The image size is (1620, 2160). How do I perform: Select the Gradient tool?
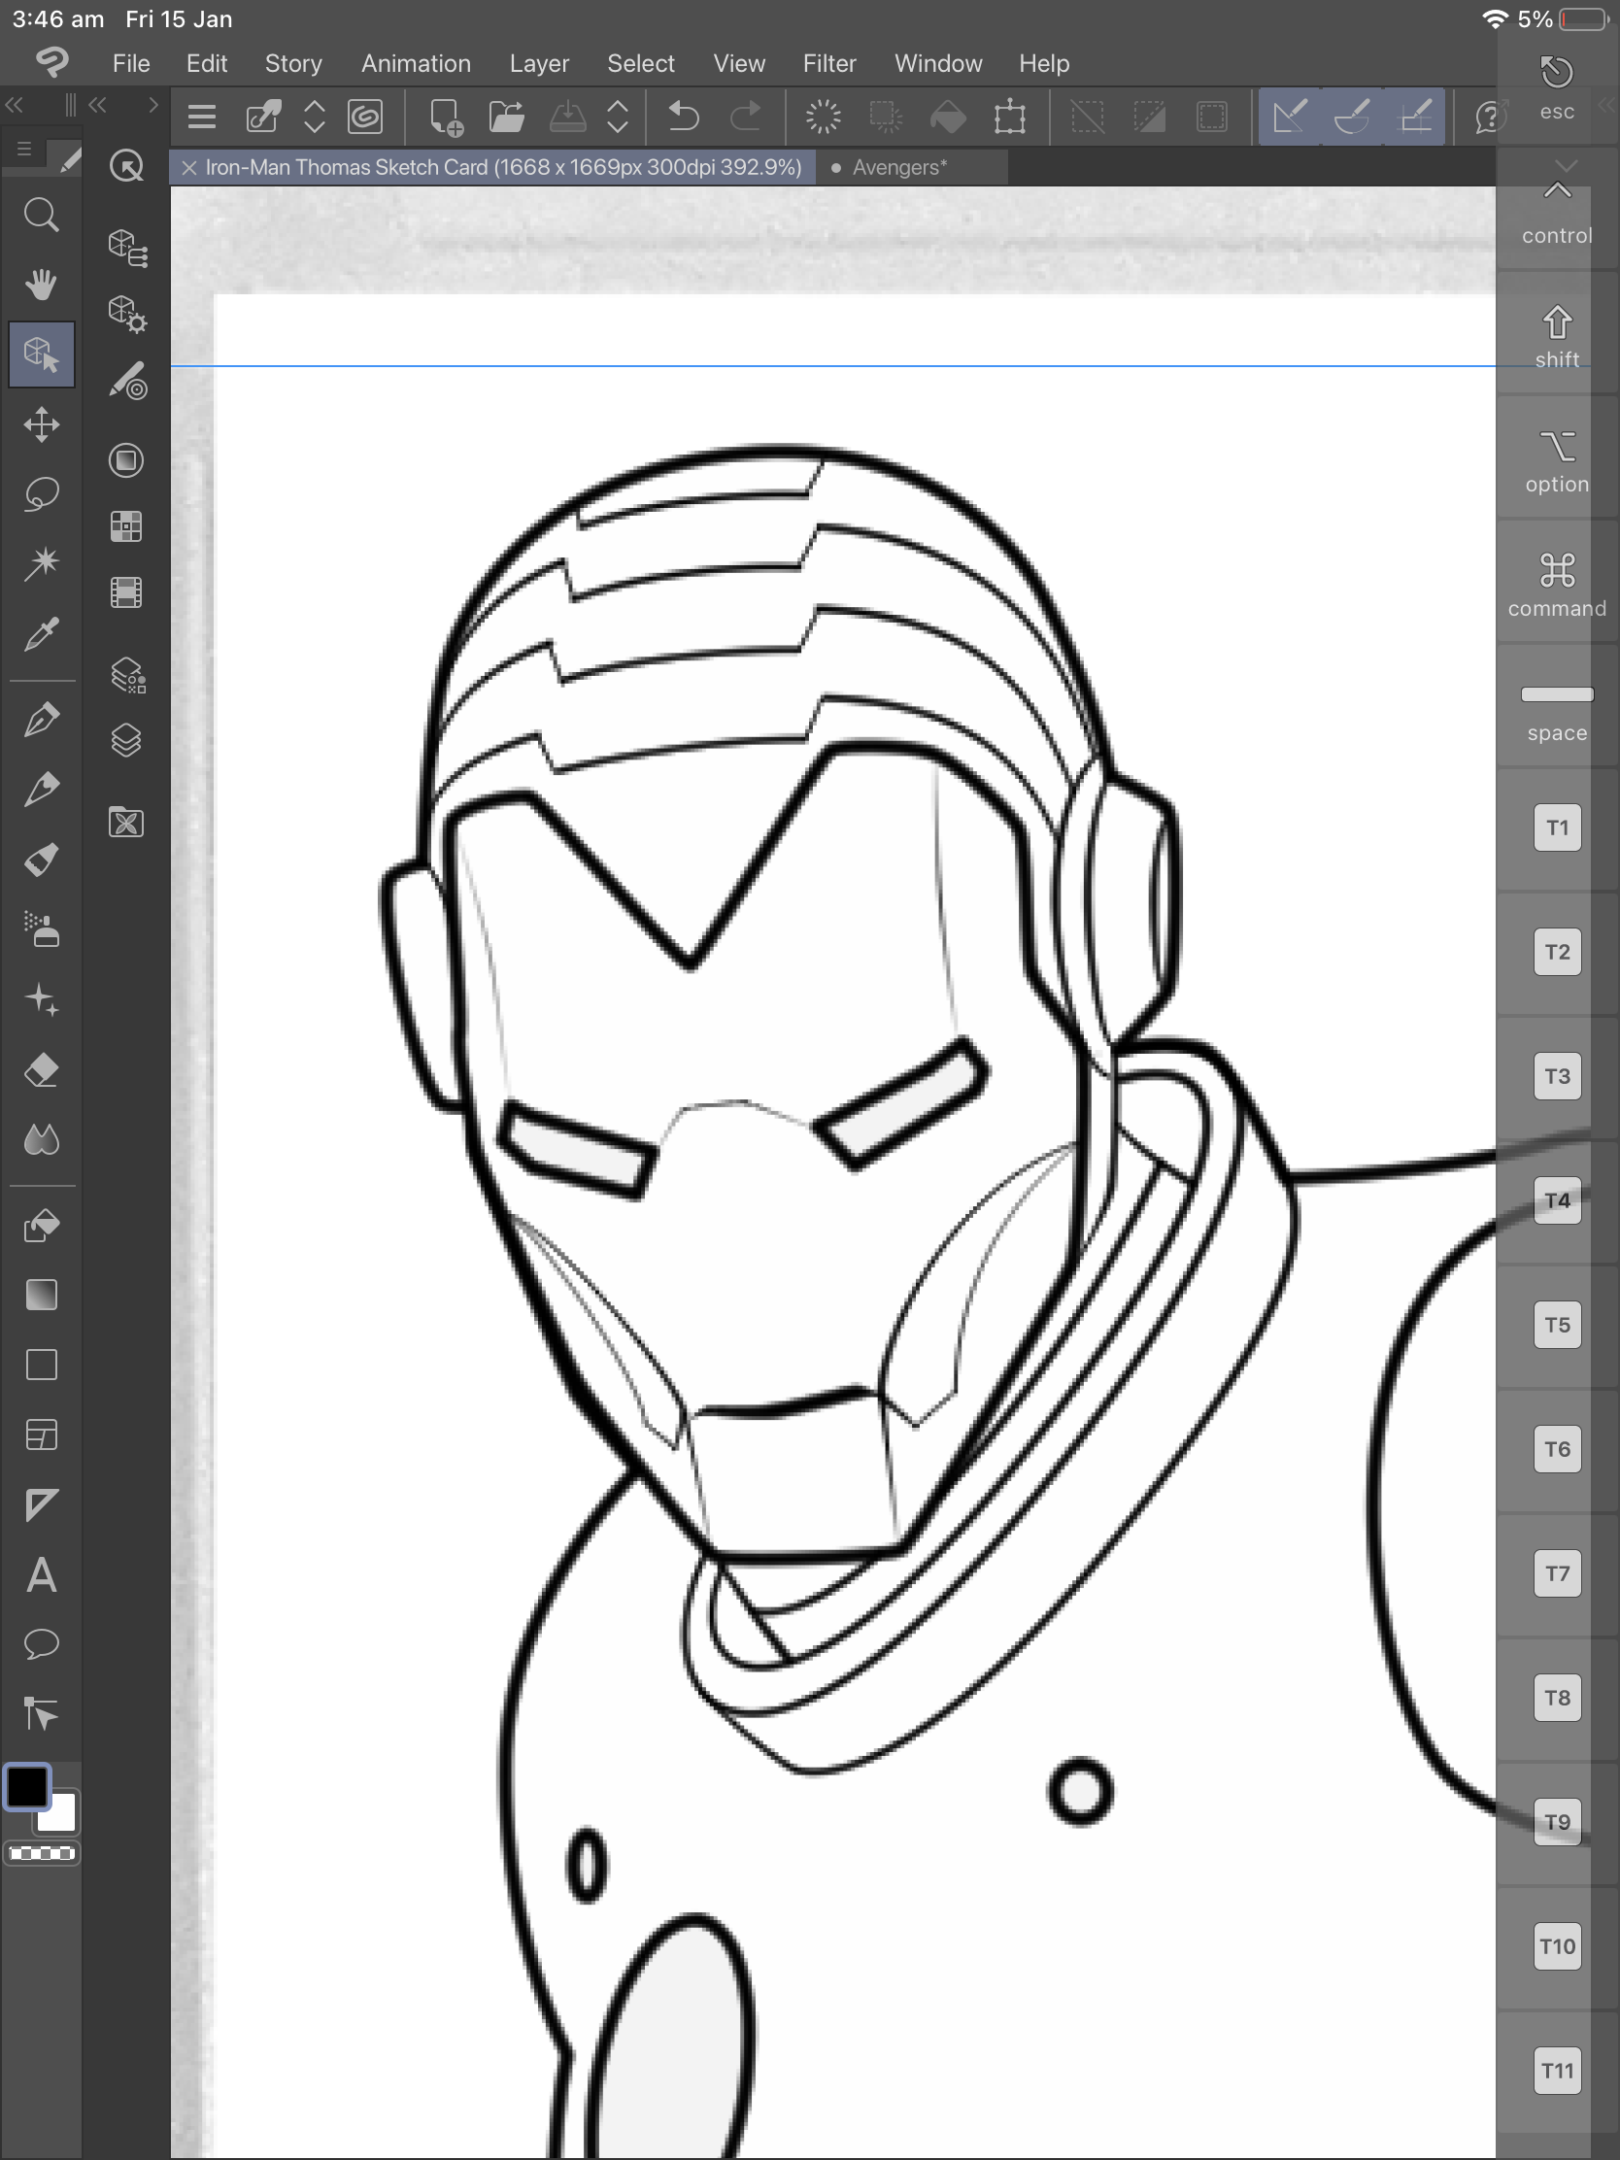coord(41,1296)
